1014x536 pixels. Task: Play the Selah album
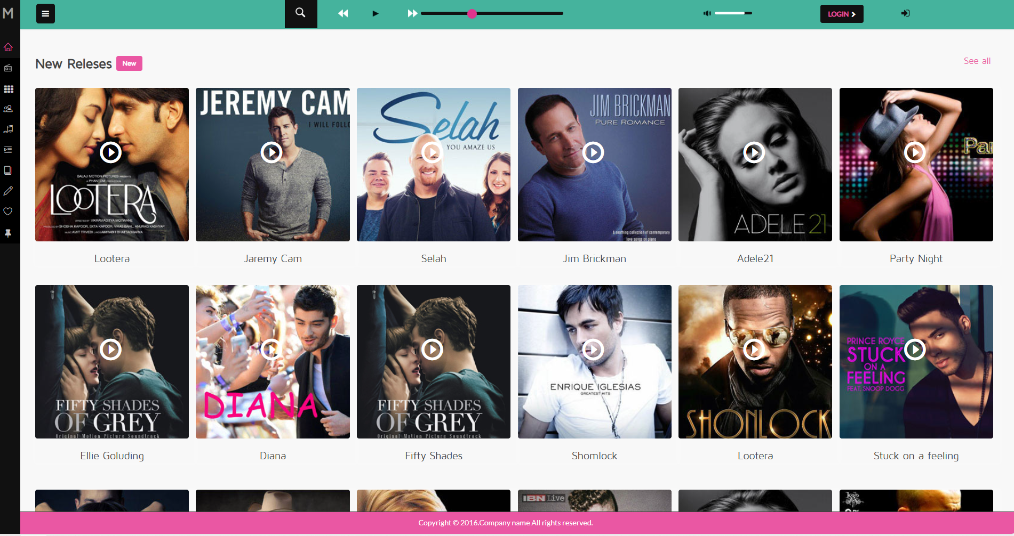pos(433,152)
